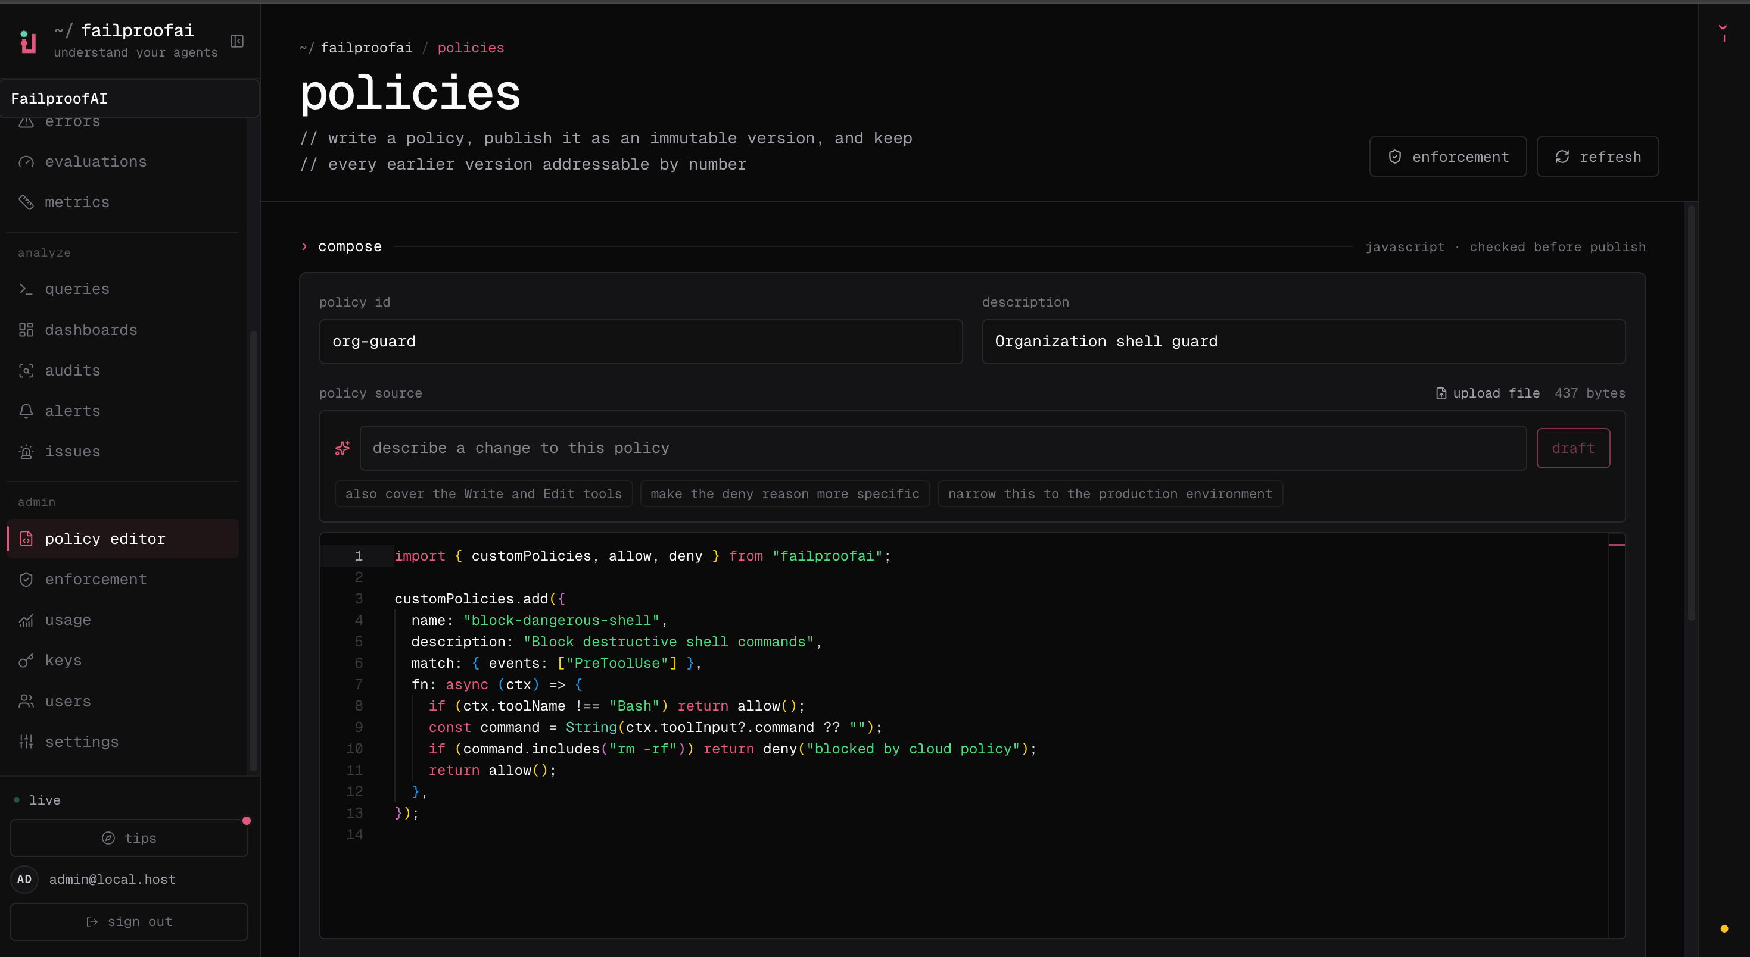Open enforcement in the sidebar

[x=122, y=580]
